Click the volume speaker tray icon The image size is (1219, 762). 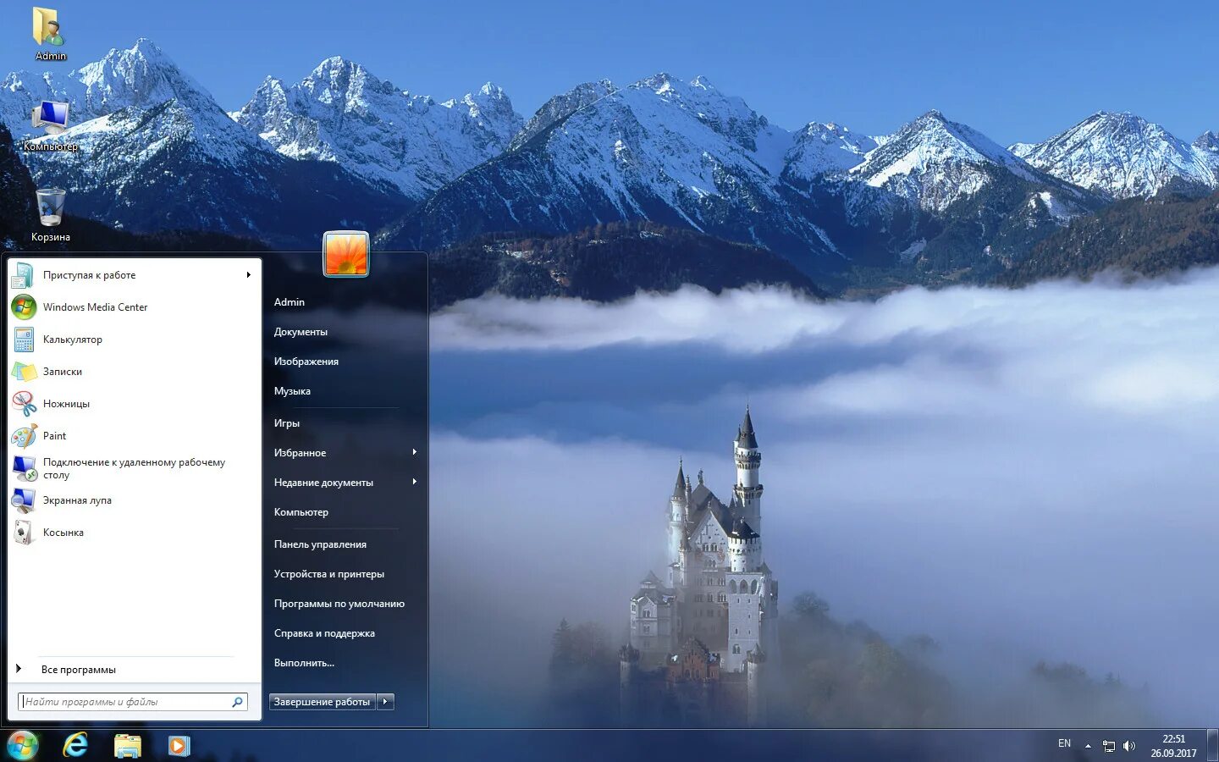(x=1129, y=746)
